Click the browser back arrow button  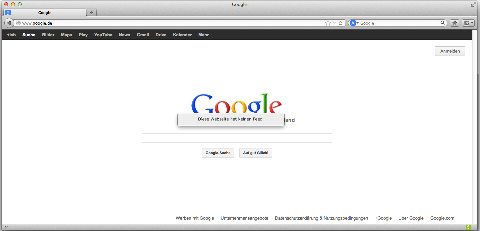[9, 23]
